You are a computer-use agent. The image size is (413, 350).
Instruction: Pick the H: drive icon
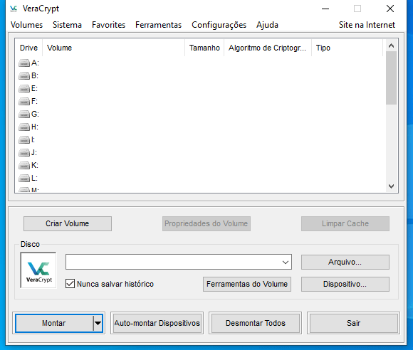[x=24, y=127]
